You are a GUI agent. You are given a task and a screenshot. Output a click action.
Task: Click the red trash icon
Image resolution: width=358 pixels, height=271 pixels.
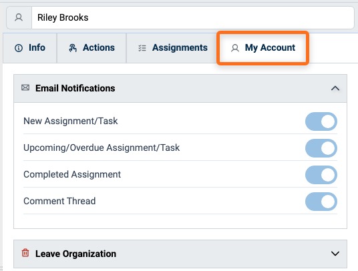point(25,253)
